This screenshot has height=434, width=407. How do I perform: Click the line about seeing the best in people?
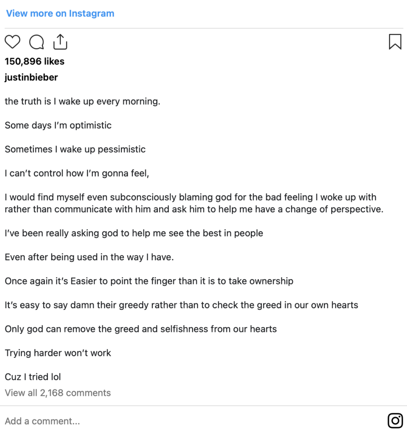pyautogui.click(x=134, y=233)
